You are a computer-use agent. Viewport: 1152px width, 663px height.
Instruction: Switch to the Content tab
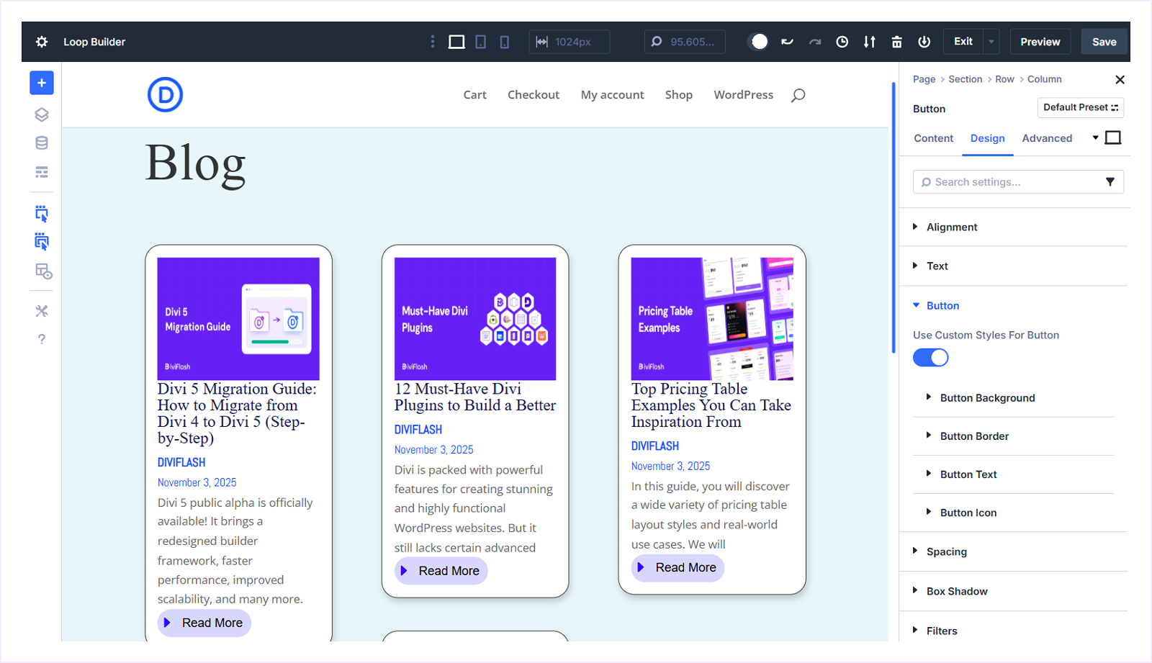[x=933, y=138]
